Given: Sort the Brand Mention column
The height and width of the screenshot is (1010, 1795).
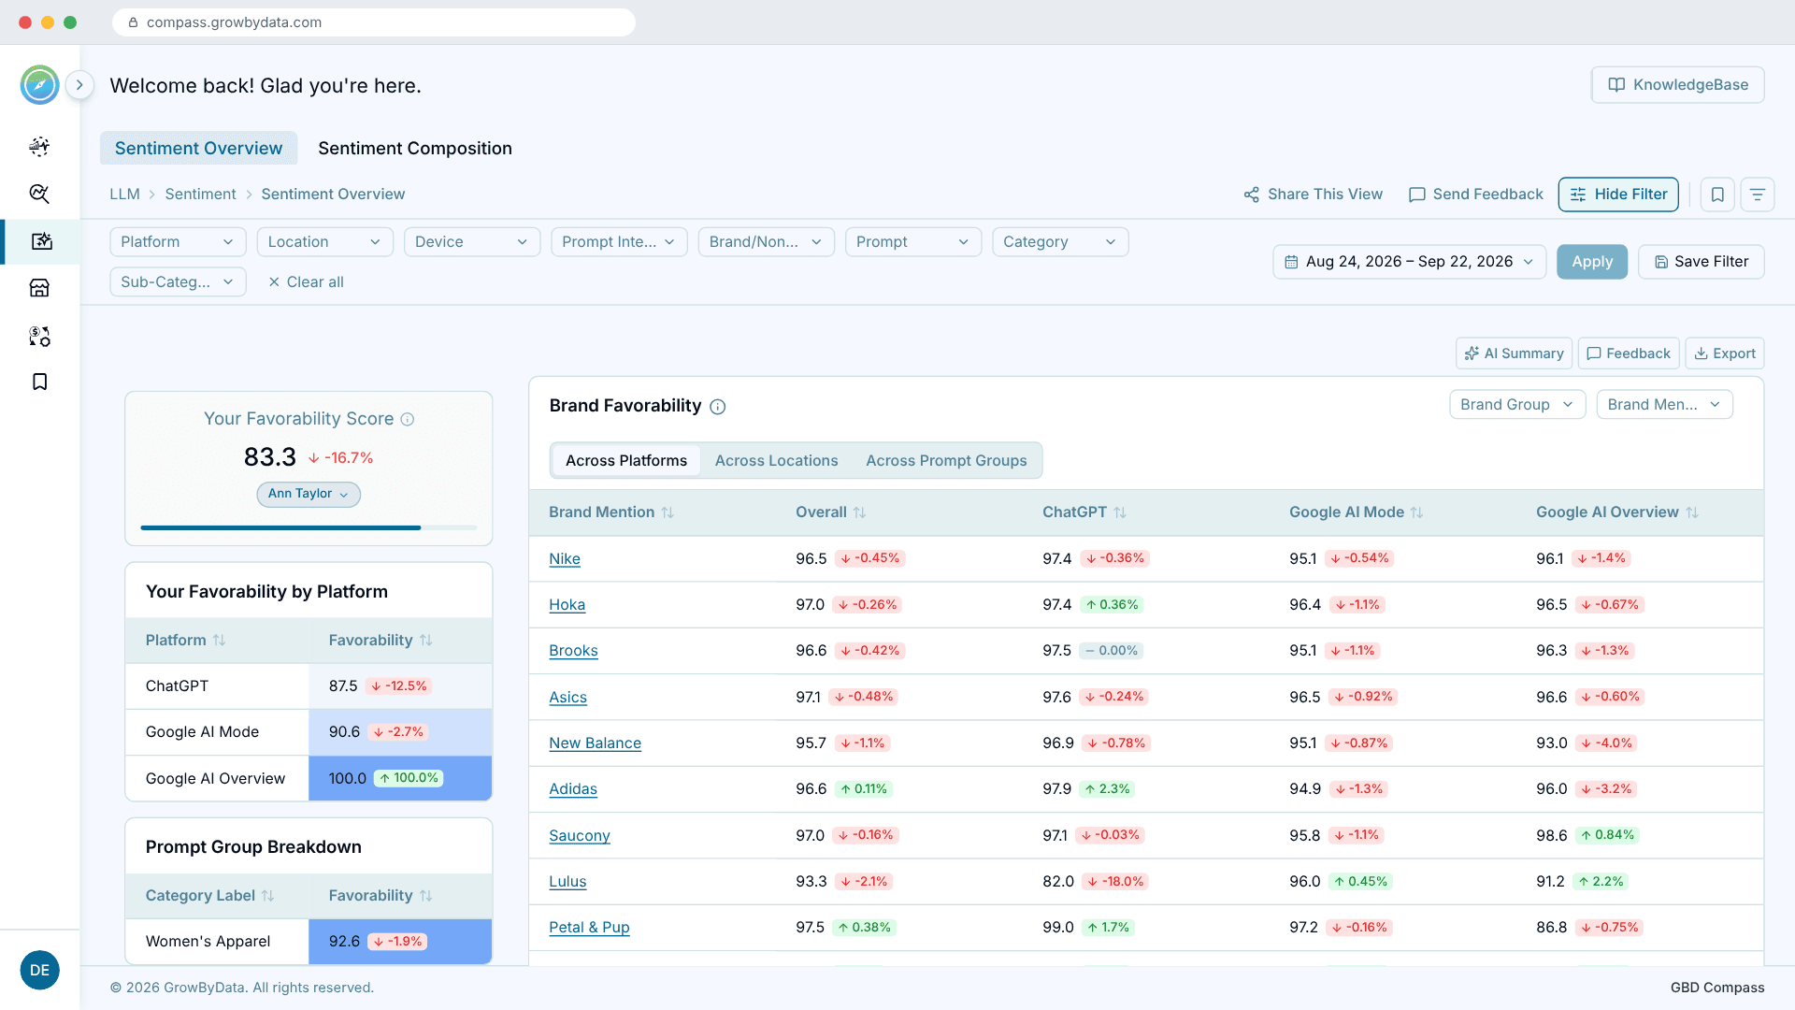Looking at the screenshot, I should [668, 512].
